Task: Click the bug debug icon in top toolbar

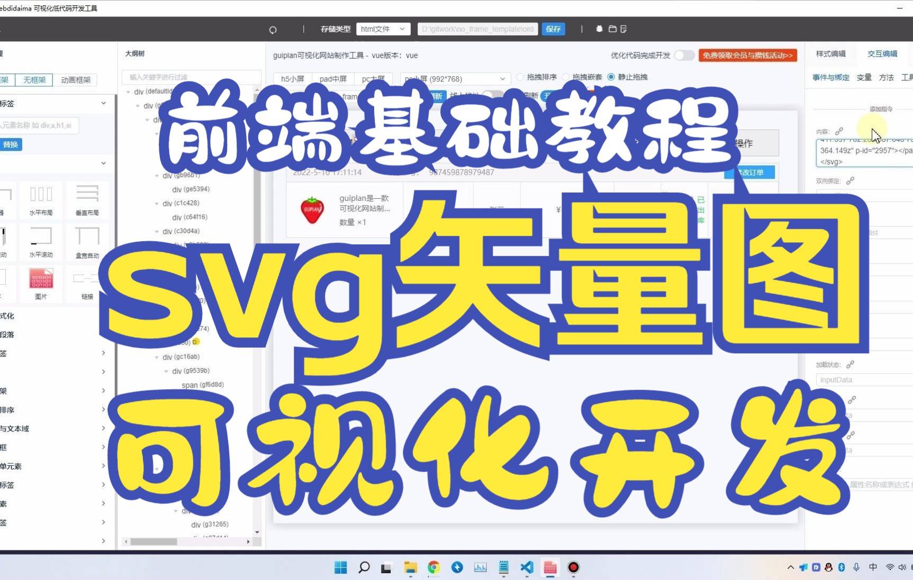Action: tap(599, 29)
